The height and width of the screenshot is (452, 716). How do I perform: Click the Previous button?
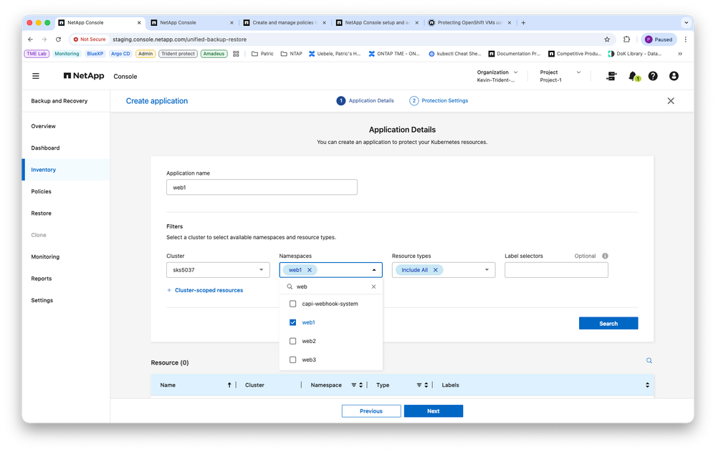[371, 411]
